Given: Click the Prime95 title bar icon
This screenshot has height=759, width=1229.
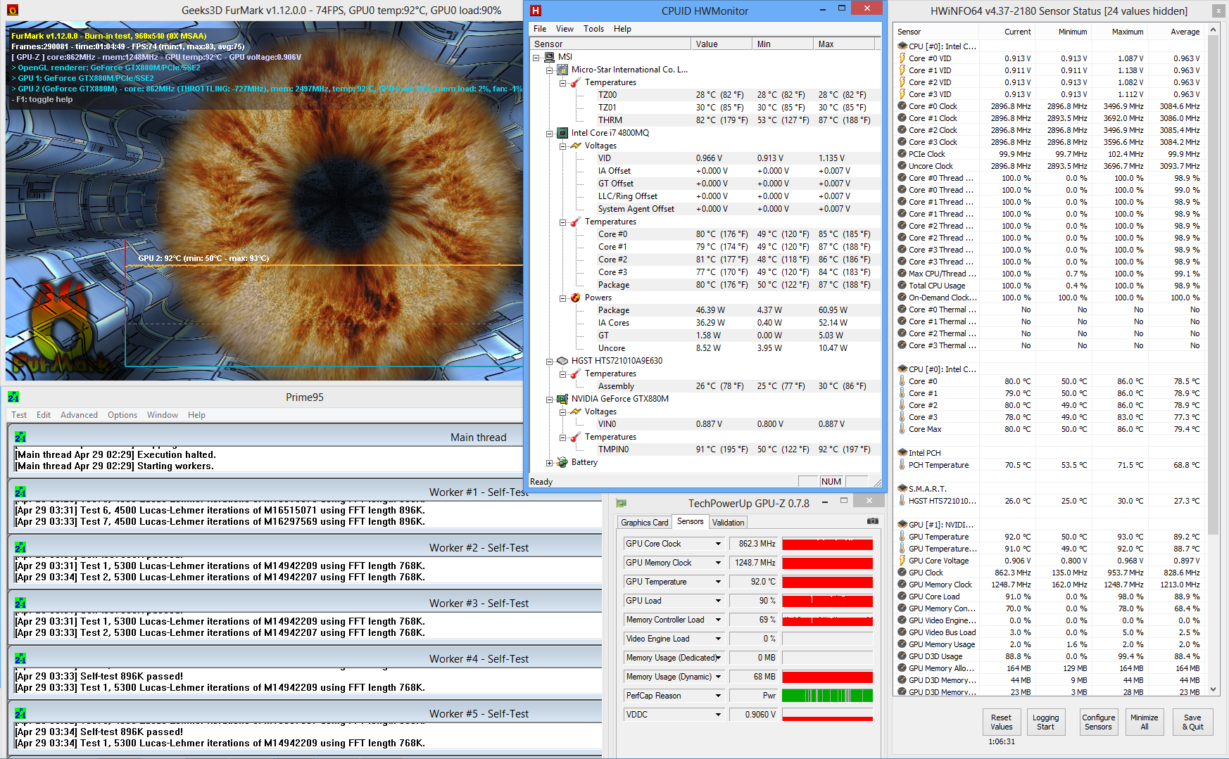Looking at the screenshot, I should click(13, 397).
